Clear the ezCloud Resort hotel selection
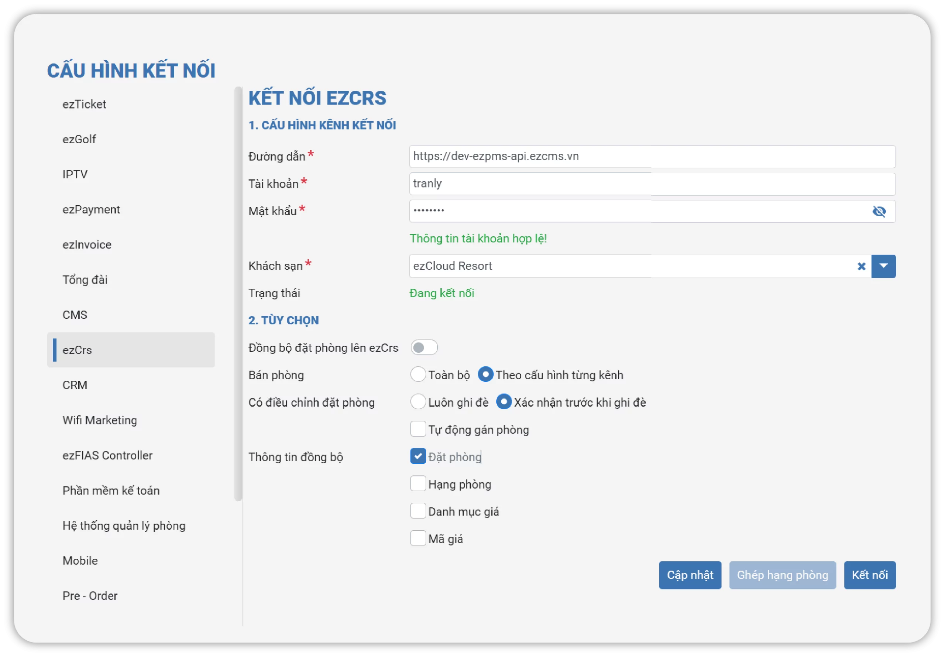 point(861,266)
